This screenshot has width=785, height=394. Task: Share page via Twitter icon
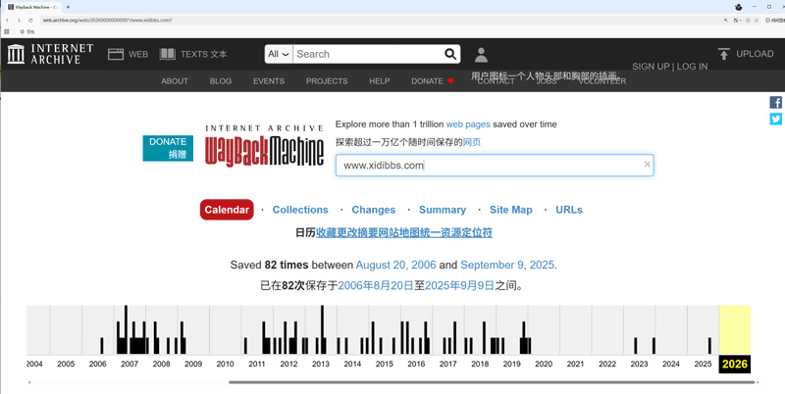(775, 119)
